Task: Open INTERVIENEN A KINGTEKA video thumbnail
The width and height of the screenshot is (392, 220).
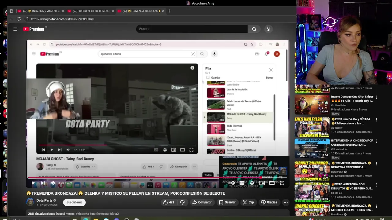Action: 312,148
